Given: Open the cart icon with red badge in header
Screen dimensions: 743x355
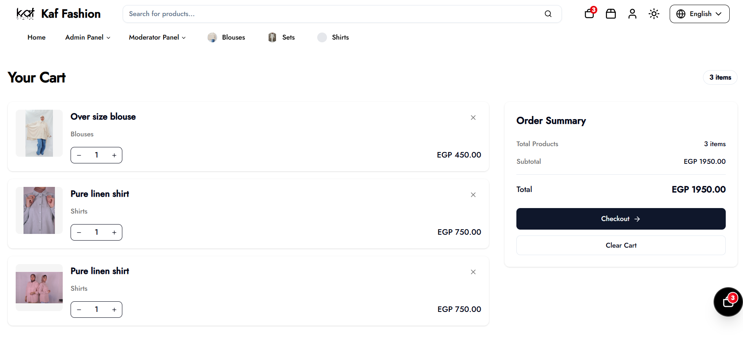Looking at the screenshot, I should pyautogui.click(x=590, y=14).
